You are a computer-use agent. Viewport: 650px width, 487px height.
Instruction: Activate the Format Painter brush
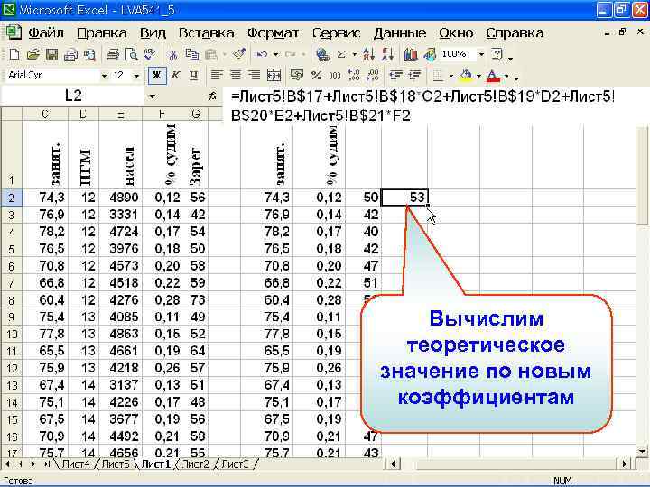tap(238, 54)
